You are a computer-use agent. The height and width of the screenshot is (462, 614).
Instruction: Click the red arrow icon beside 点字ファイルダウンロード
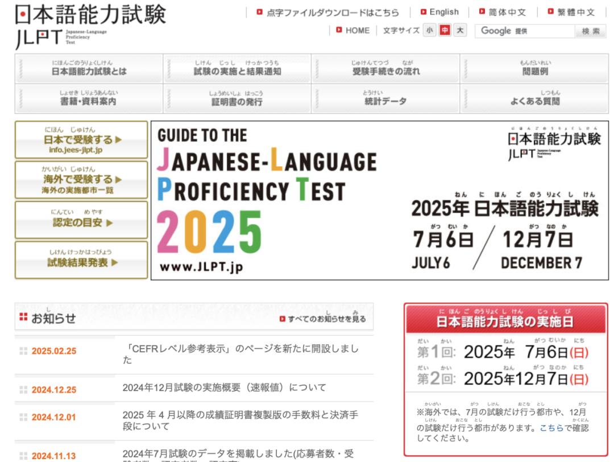click(260, 12)
